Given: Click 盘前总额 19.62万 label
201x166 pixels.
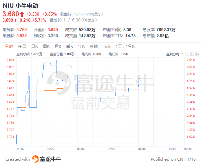Looking at the screenshot, I should (x=29, y=54).
